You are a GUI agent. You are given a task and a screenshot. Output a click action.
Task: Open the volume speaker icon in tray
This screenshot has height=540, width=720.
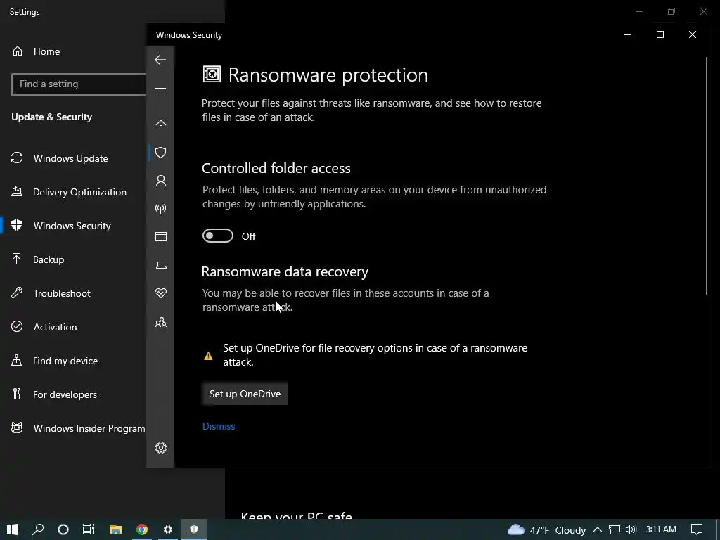(x=631, y=529)
